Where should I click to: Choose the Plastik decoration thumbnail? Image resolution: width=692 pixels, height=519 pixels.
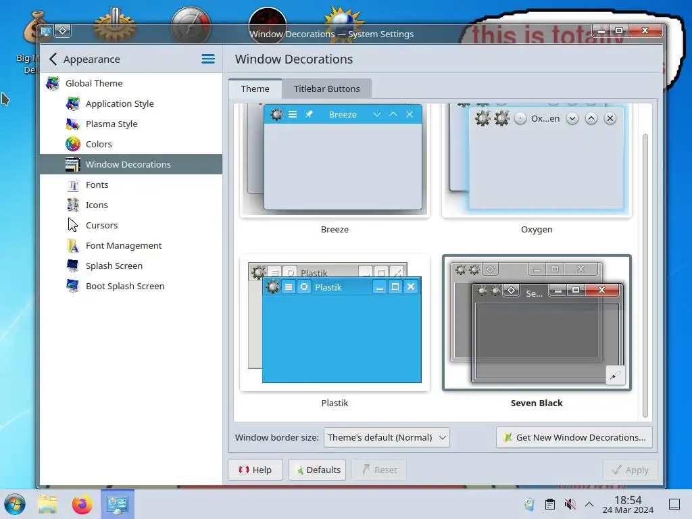point(335,322)
